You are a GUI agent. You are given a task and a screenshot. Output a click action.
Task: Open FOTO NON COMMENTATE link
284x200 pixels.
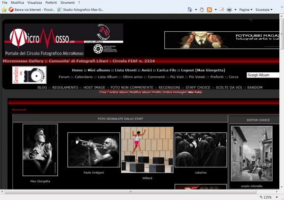[x=132, y=87]
